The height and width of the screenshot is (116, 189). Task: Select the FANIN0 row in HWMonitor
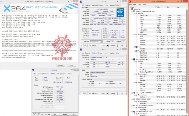click(x=163, y=49)
